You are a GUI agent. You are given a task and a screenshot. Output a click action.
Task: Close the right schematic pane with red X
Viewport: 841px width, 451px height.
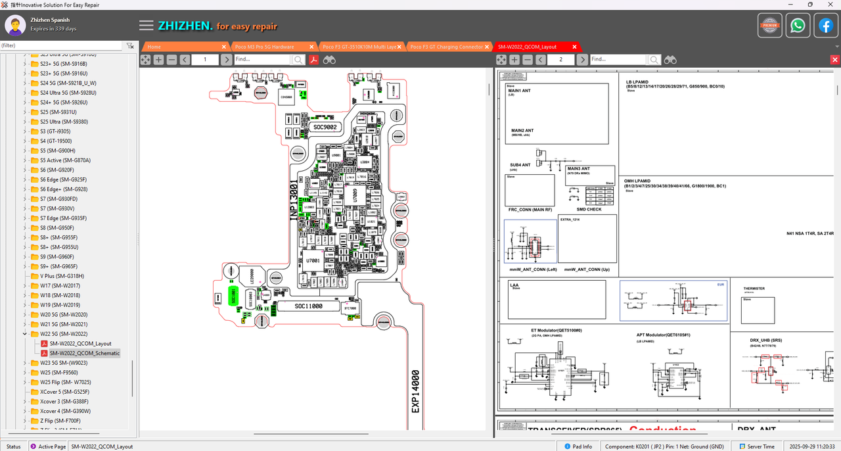click(835, 60)
